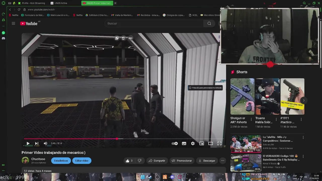Open browser search icon in title bar
Image resolution: width=322 pixels, height=181 pixels.
[304, 3]
